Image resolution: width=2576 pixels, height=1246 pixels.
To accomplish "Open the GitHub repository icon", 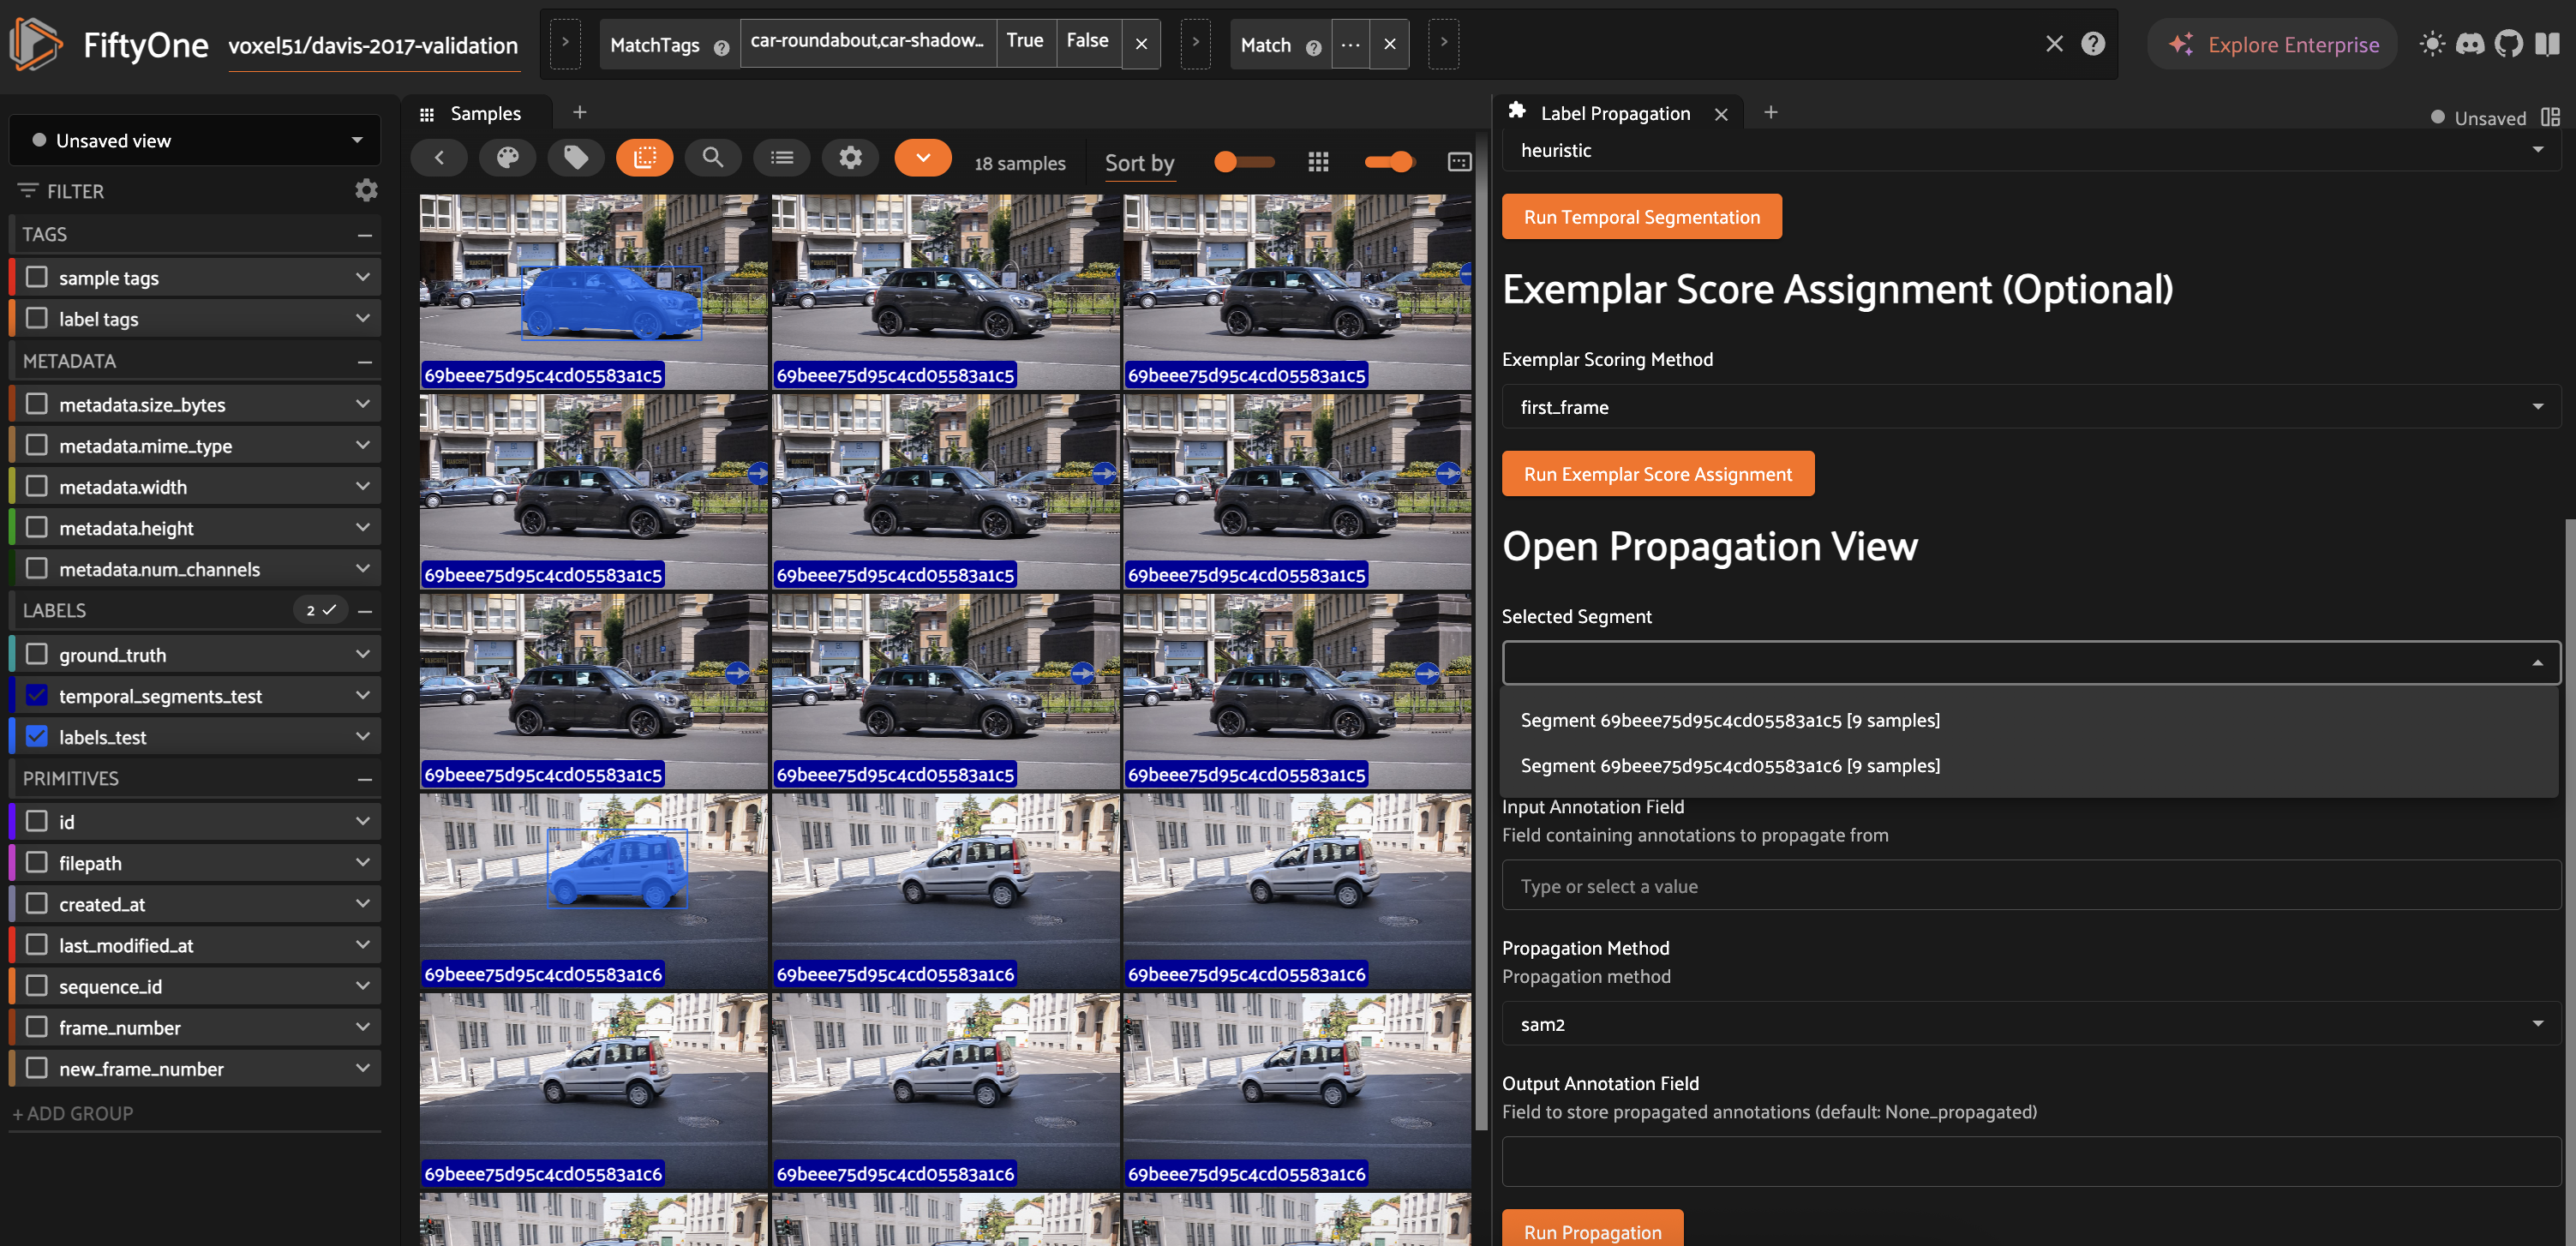I will [x=2508, y=44].
